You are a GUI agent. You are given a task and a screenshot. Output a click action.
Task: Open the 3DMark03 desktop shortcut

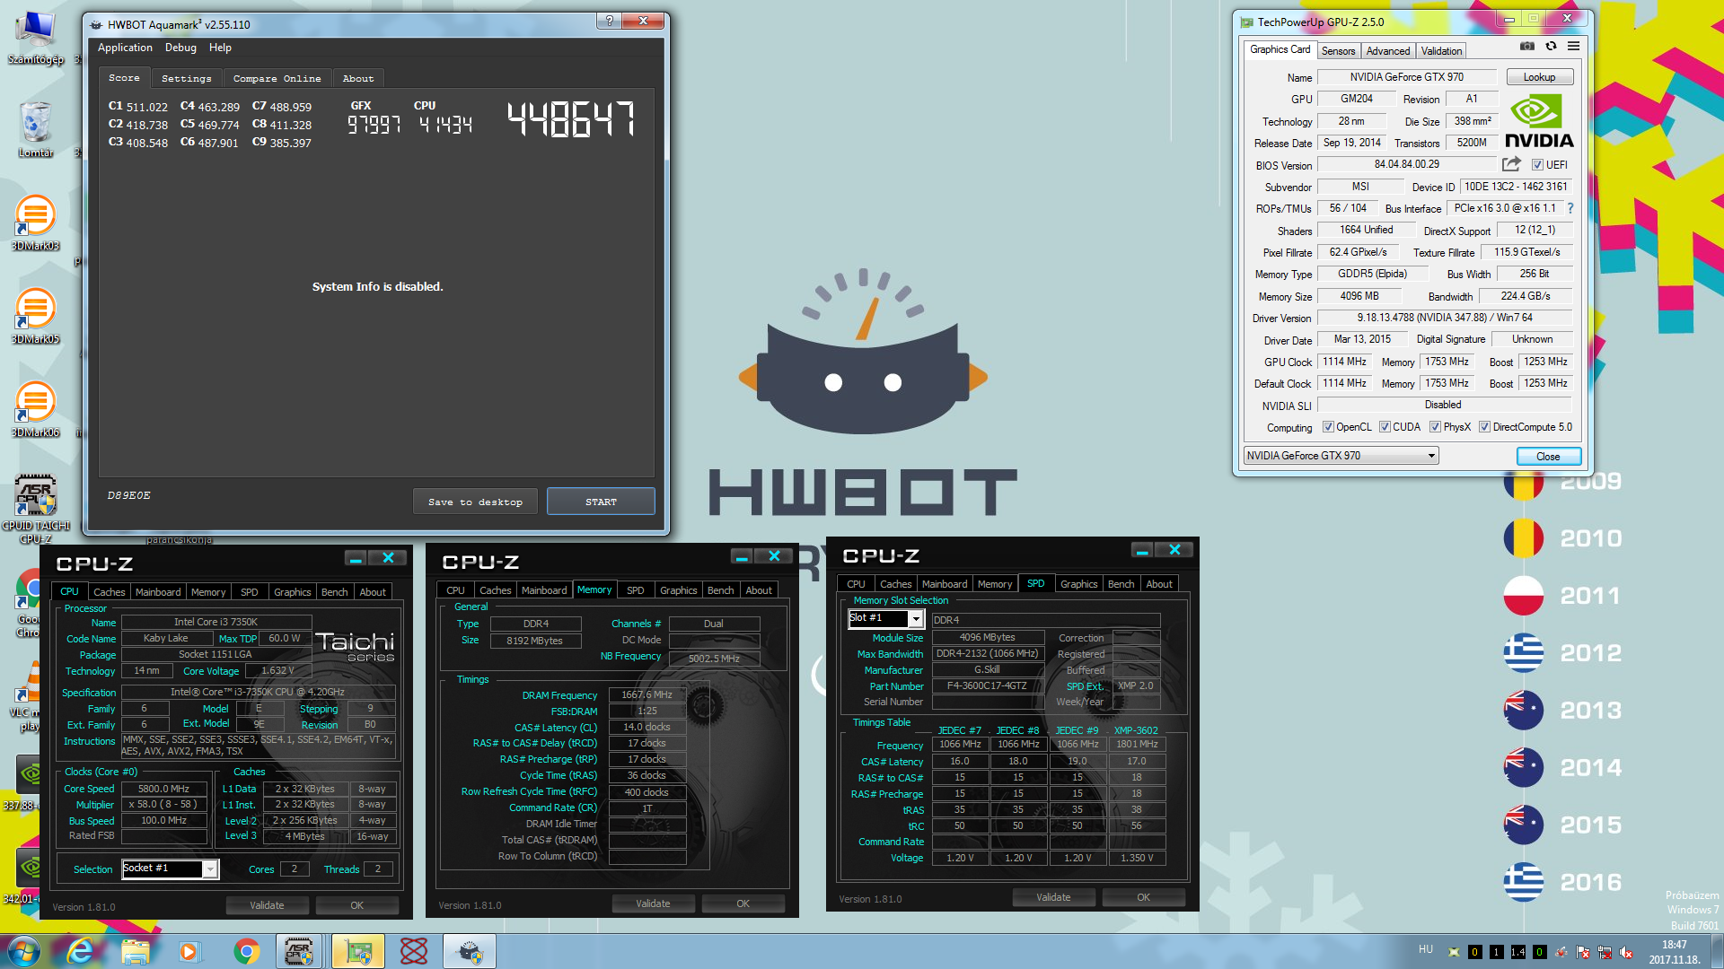(35, 223)
